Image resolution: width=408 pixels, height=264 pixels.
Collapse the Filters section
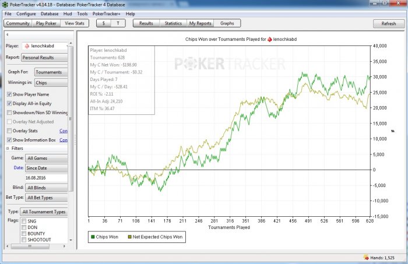pos(8,148)
